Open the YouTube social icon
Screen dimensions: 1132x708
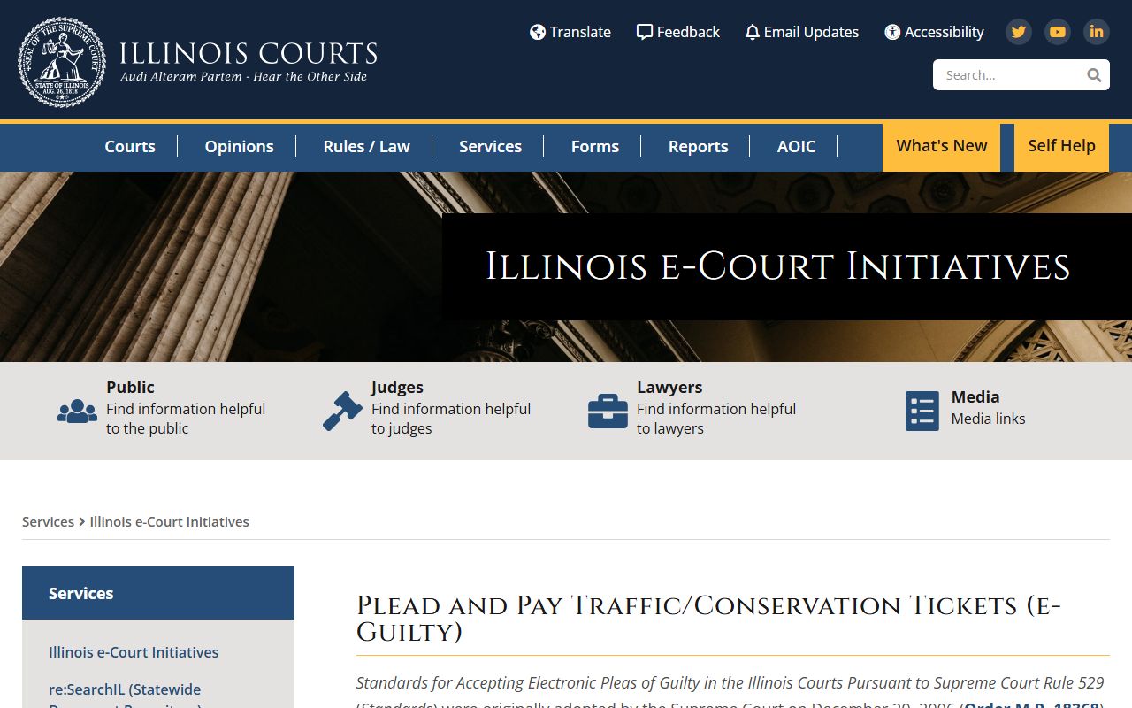pyautogui.click(x=1058, y=32)
